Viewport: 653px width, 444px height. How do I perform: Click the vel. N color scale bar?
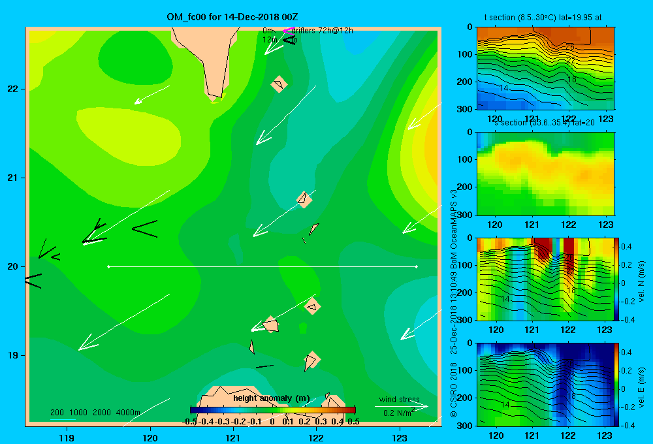[616, 279]
